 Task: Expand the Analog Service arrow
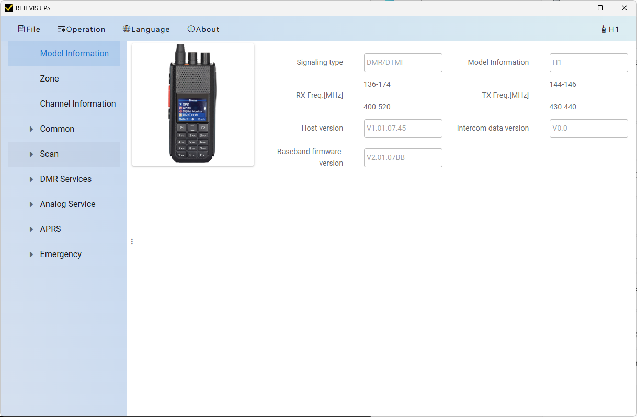31,204
